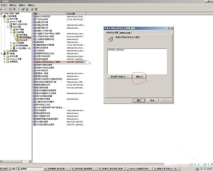The image size is (213, 171).
Task: Select the 安全选项 folder in the tree
Action: [23, 40]
